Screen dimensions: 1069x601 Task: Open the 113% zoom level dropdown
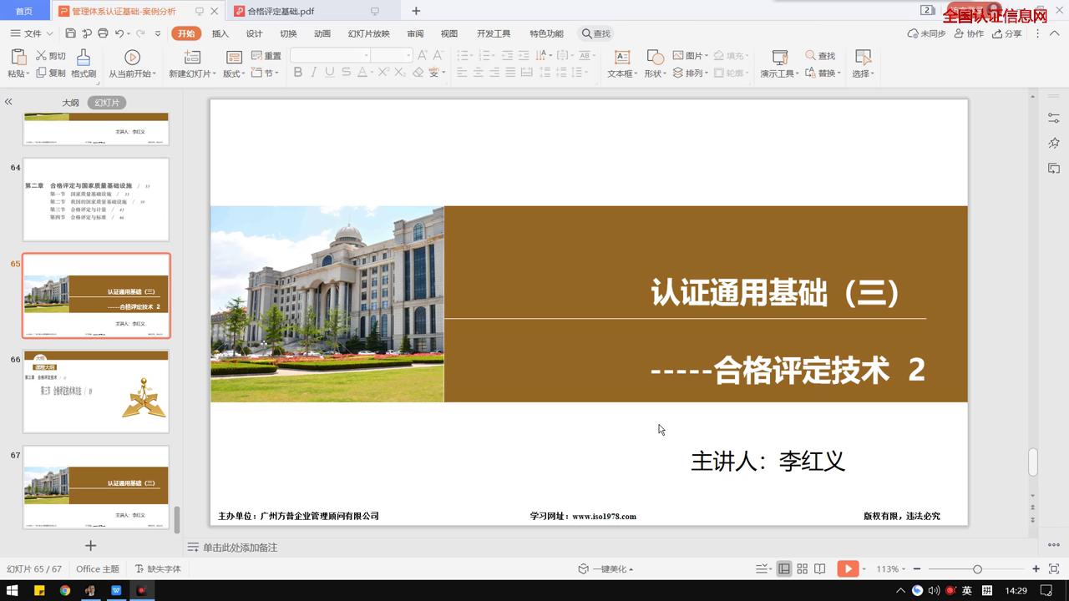890,568
